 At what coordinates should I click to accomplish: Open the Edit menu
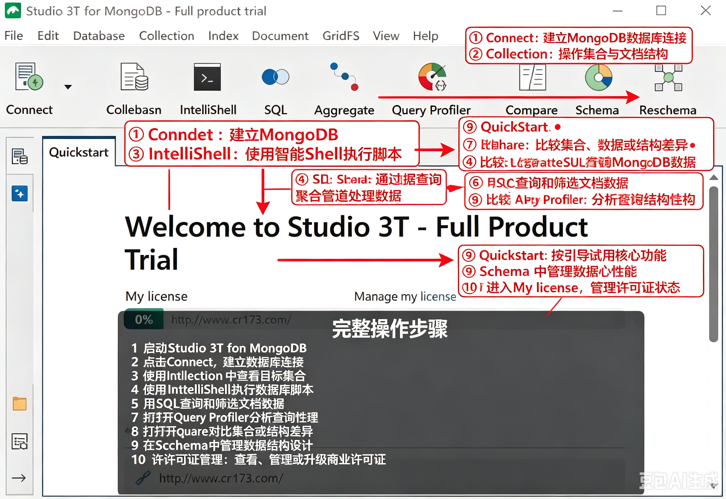coord(48,36)
